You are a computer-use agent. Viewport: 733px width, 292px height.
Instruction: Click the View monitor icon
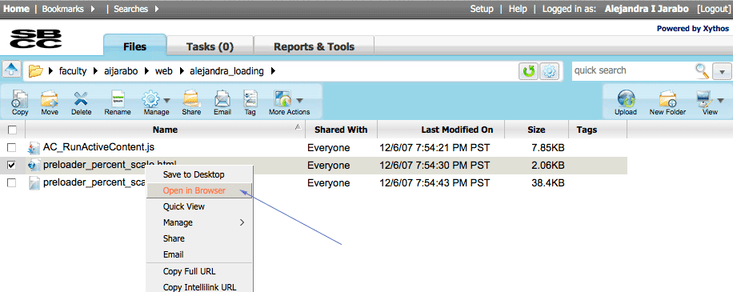[x=704, y=98]
